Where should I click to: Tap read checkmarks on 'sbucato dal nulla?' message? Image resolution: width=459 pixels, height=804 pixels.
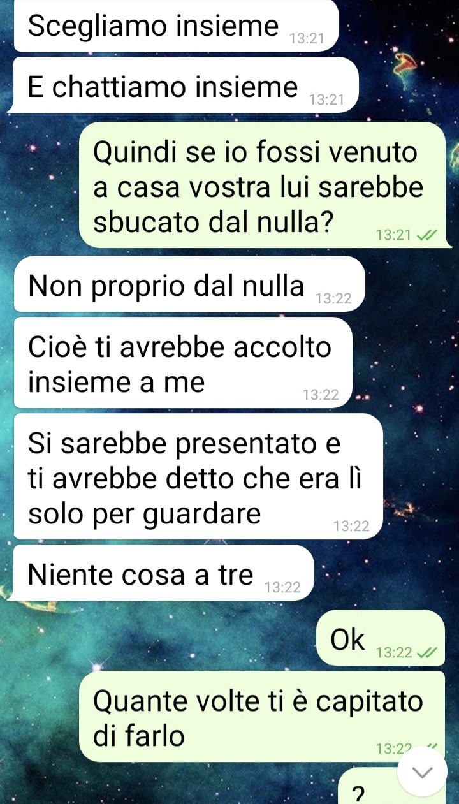pyautogui.click(x=426, y=235)
